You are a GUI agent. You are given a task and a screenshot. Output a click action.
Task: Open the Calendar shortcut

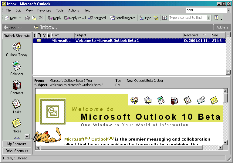click(17, 68)
